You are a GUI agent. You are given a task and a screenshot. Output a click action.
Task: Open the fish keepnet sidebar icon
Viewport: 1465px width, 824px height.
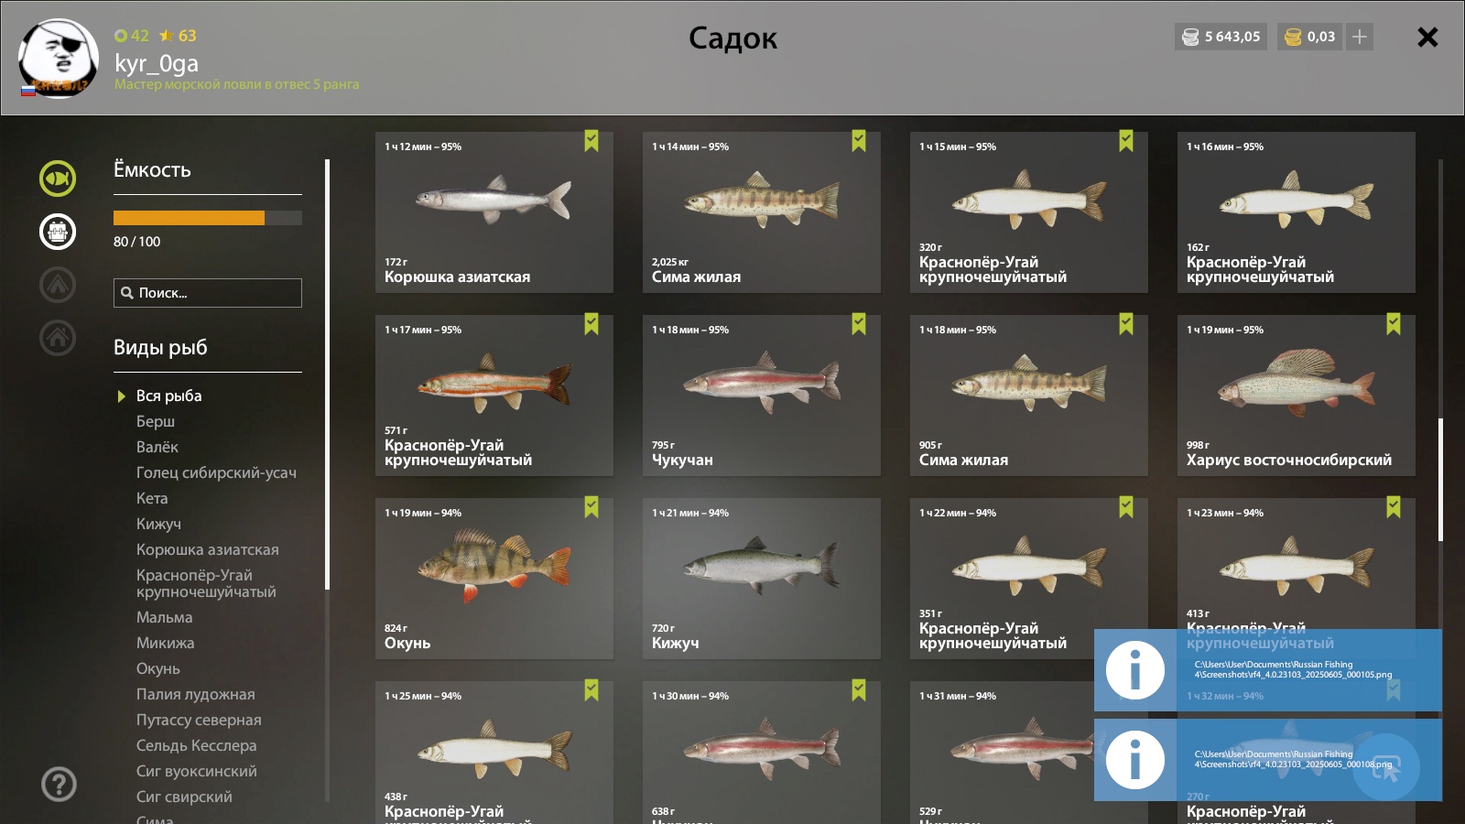[x=58, y=179]
